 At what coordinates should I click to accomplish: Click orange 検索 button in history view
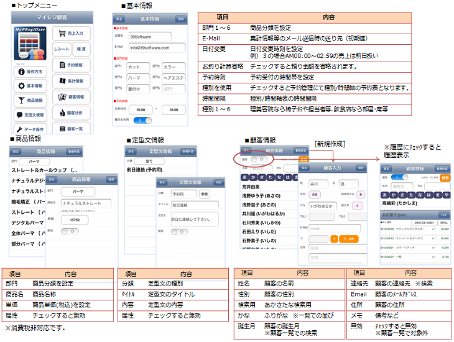[445, 177]
